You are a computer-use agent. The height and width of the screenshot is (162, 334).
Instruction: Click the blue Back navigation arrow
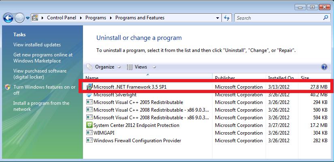(9, 18)
